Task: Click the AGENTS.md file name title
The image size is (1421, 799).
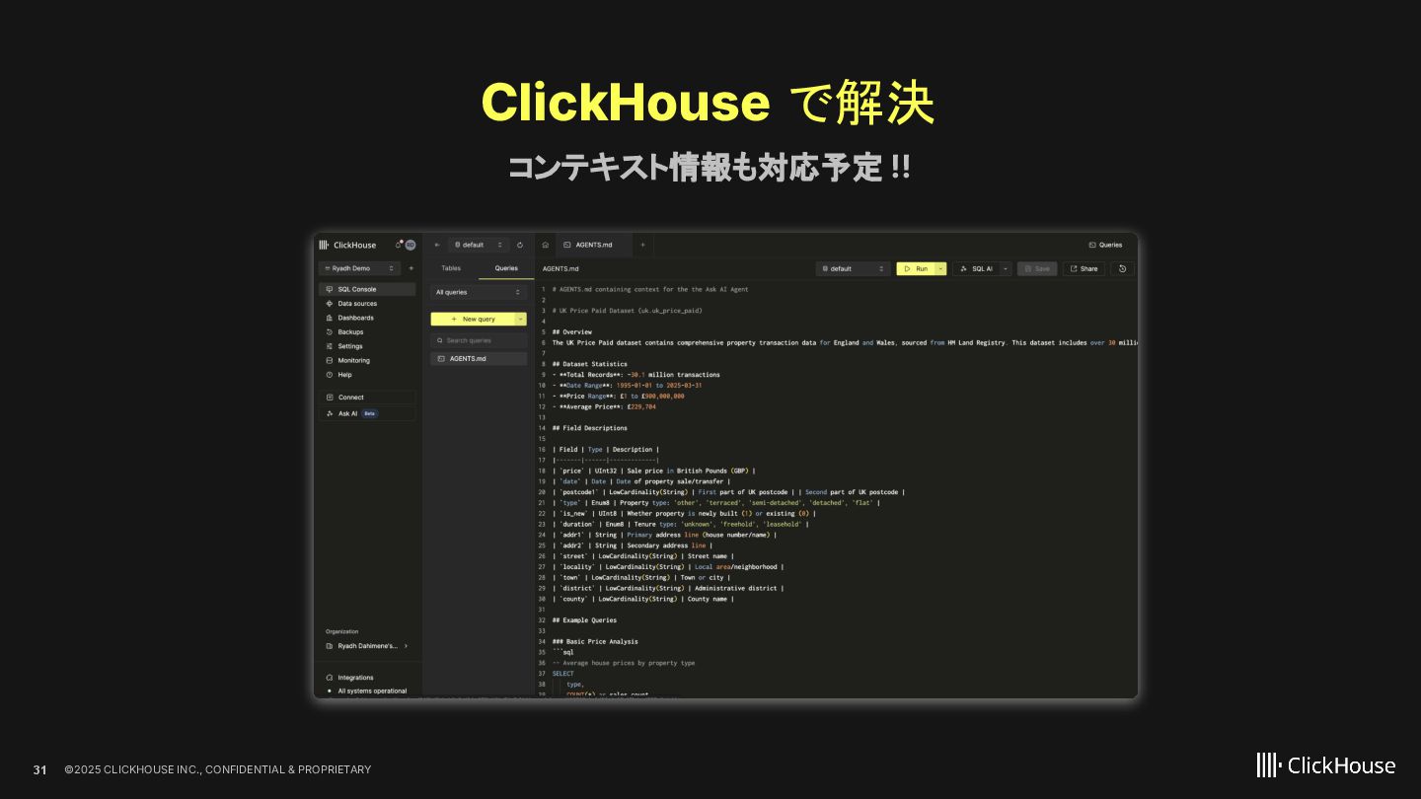Action: coord(561,268)
